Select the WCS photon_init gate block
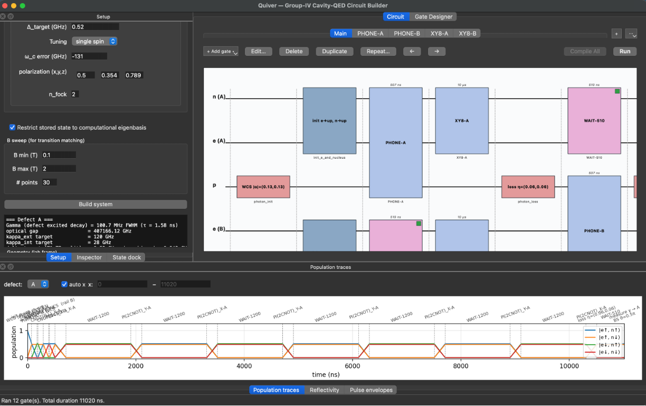This screenshot has height=406, width=646. coord(263,187)
